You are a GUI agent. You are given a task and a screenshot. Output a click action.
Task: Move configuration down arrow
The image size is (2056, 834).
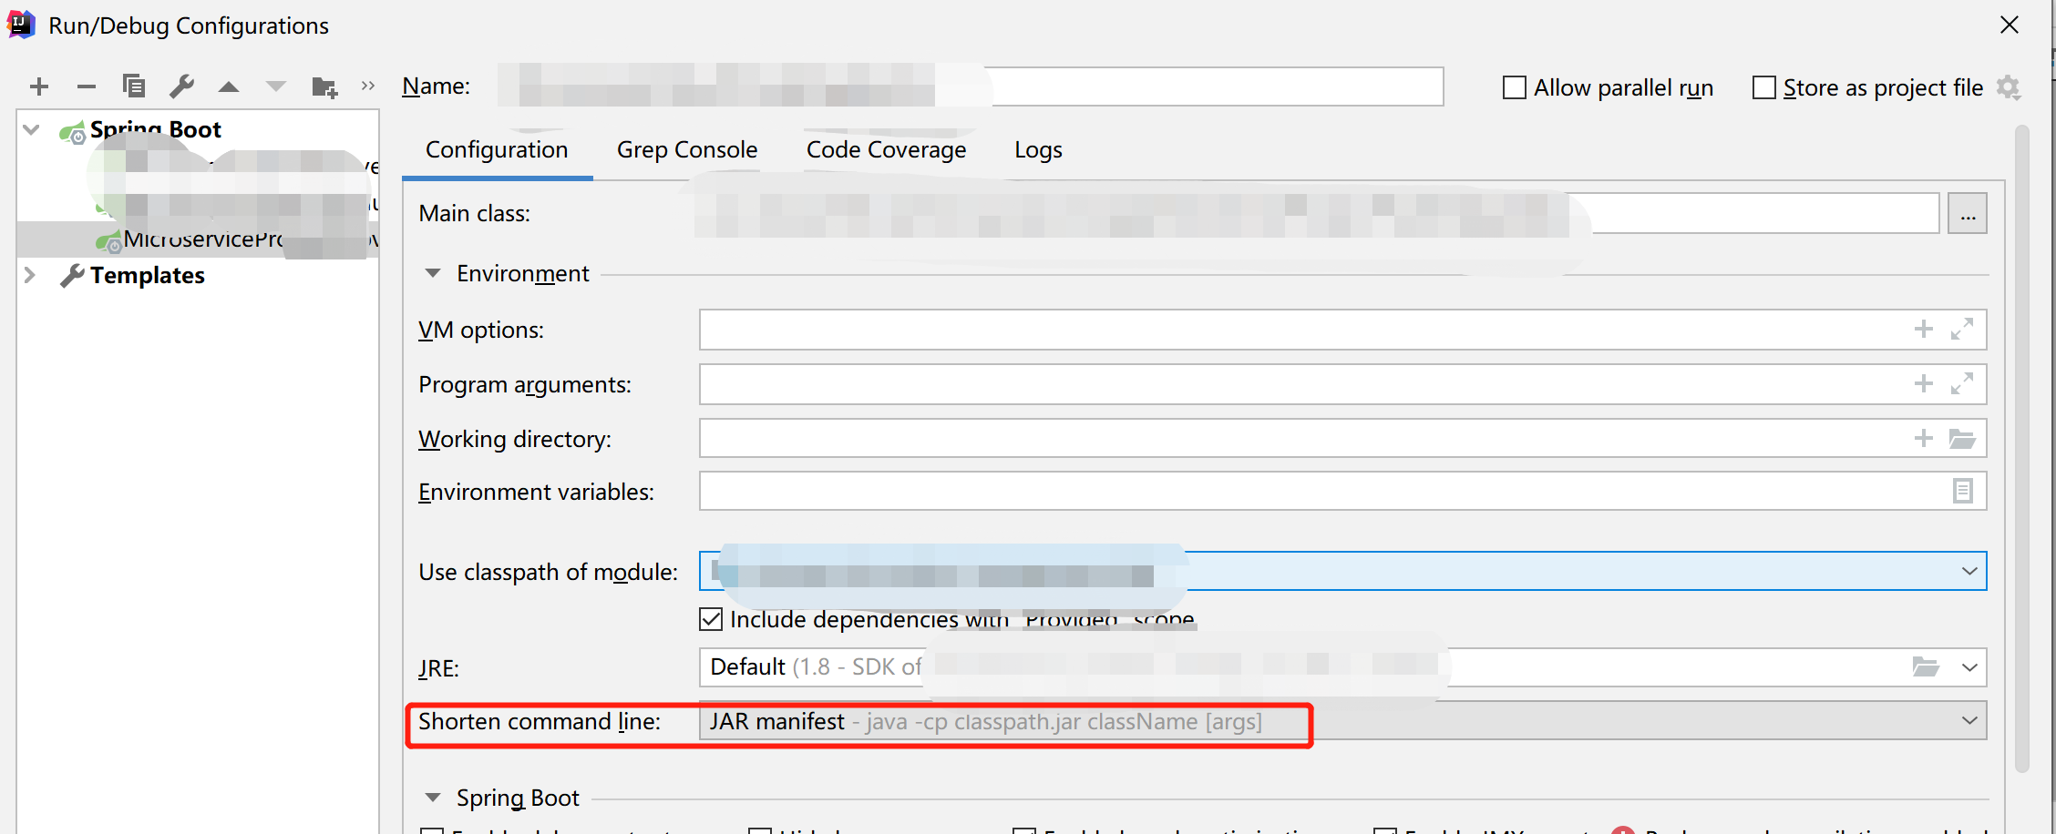pos(275,87)
